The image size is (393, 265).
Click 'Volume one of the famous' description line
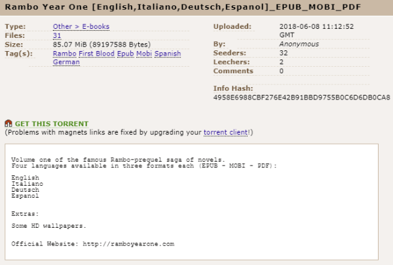click(x=118, y=160)
